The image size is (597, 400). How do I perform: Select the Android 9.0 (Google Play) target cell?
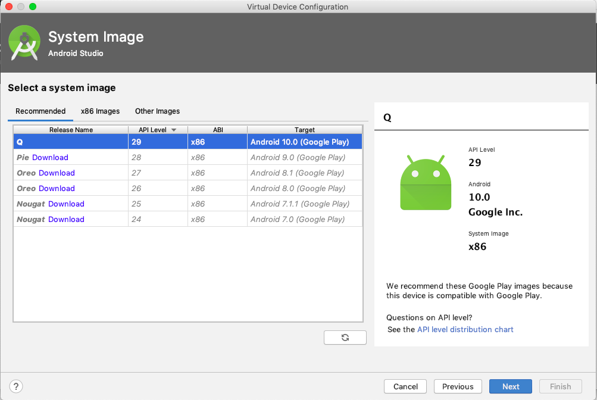pyautogui.click(x=305, y=157)
